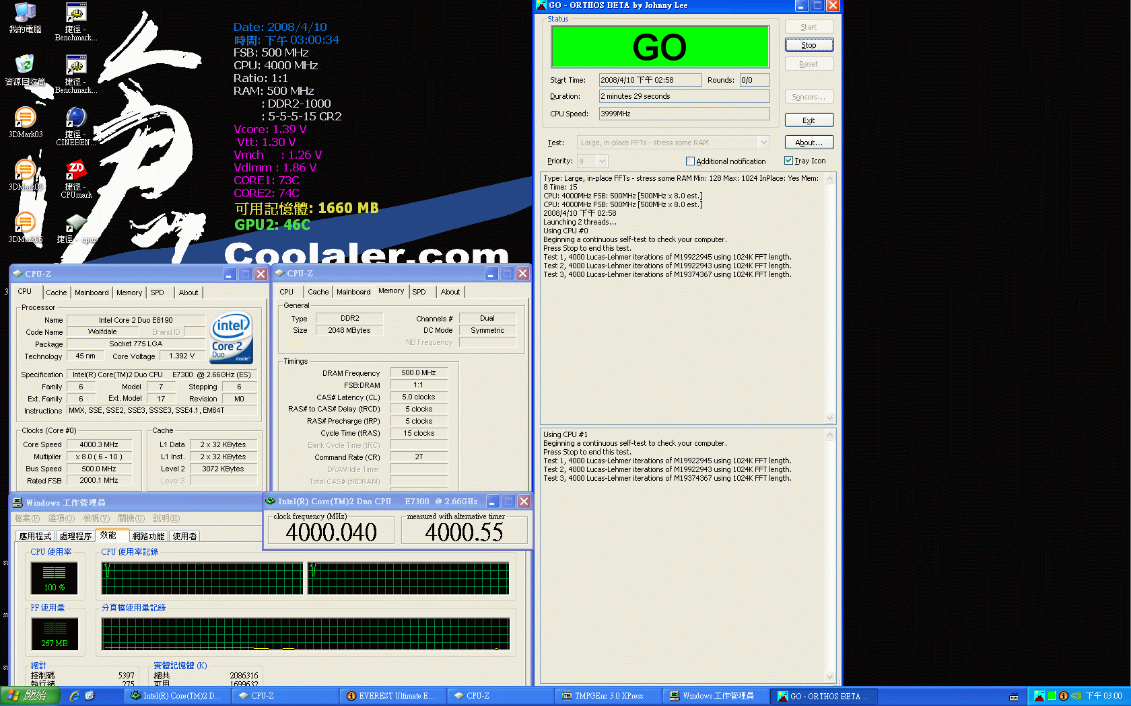This screenshot has height=706, width=1131.
Task: Open the 我的電腦 desktop icon
Action: pos(25,17)
